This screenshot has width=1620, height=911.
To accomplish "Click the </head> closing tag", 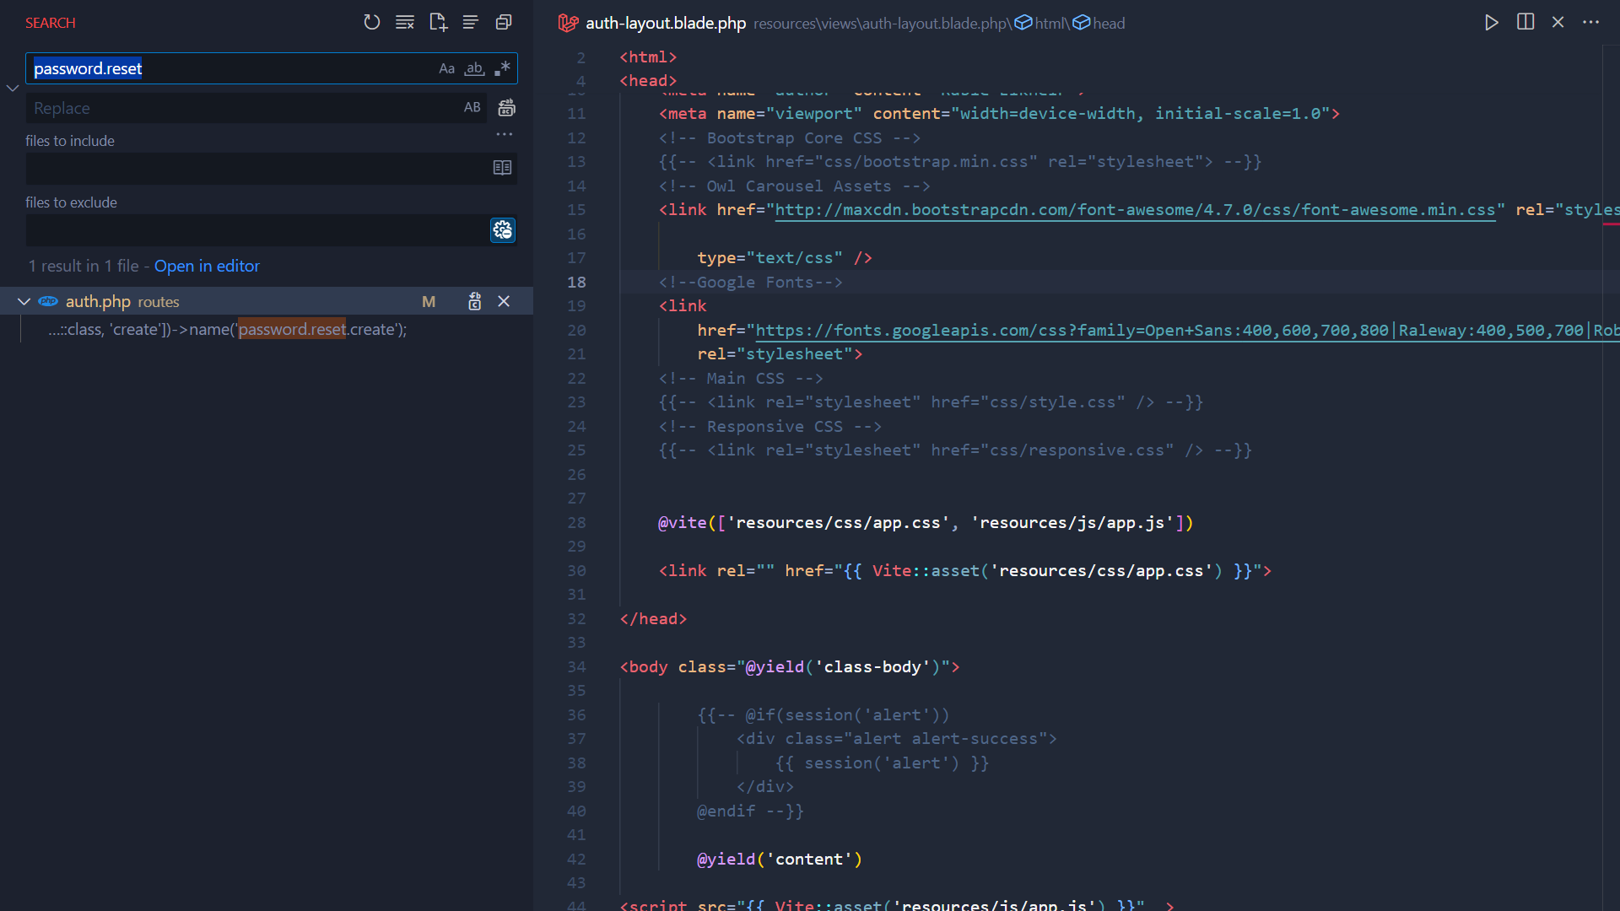I will click(x=653, y=619).
